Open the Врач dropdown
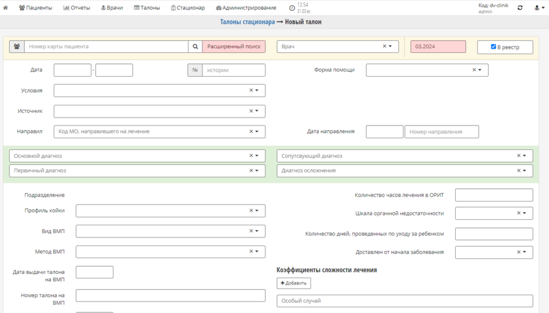Screen dimensions: 549x313 [390, 46]
